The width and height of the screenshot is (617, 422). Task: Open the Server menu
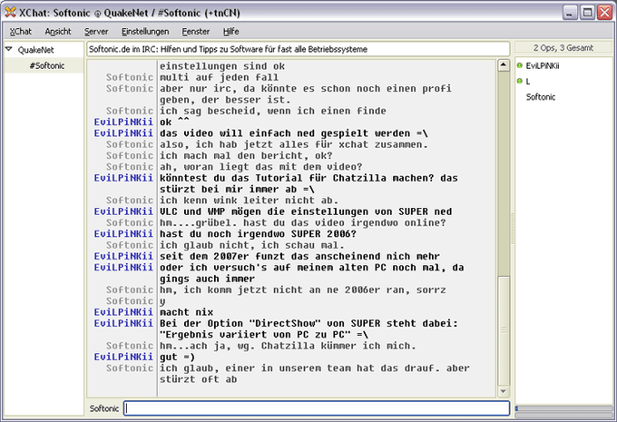[96, 32]
